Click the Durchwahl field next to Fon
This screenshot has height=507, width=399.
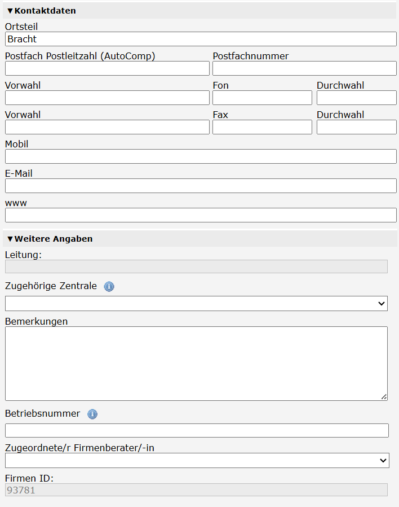tap(357, 98)
